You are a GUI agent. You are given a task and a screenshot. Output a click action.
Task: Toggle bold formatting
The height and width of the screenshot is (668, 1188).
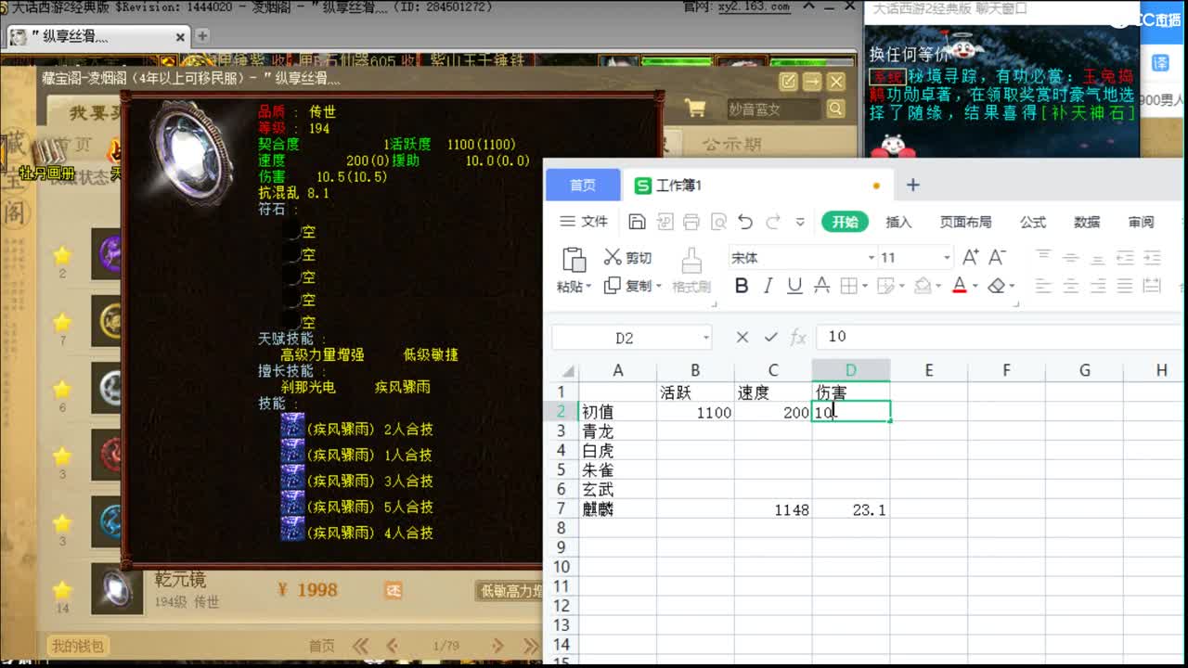click(x=742, y=286)
